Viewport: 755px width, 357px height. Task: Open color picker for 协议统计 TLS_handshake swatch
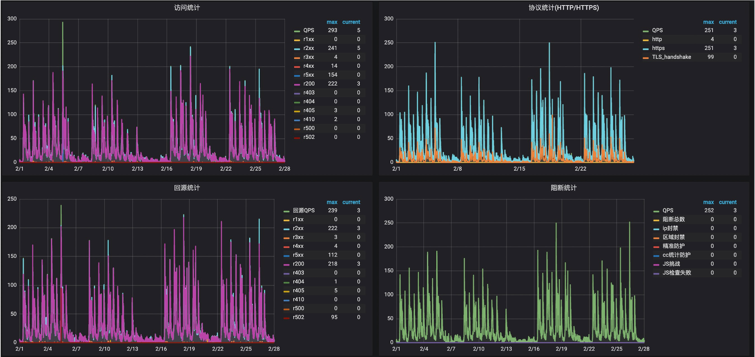pyautogui.click(x=646, y=58)
